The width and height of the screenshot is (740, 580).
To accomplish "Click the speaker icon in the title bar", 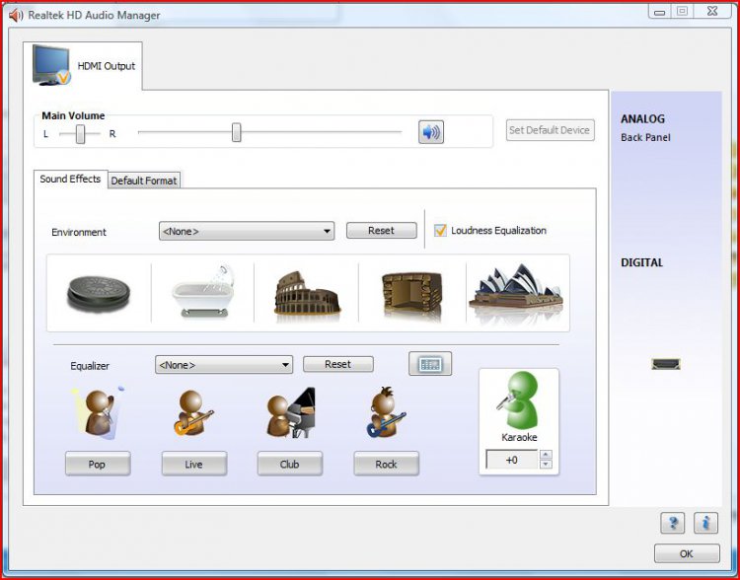I will click(16, 15).
